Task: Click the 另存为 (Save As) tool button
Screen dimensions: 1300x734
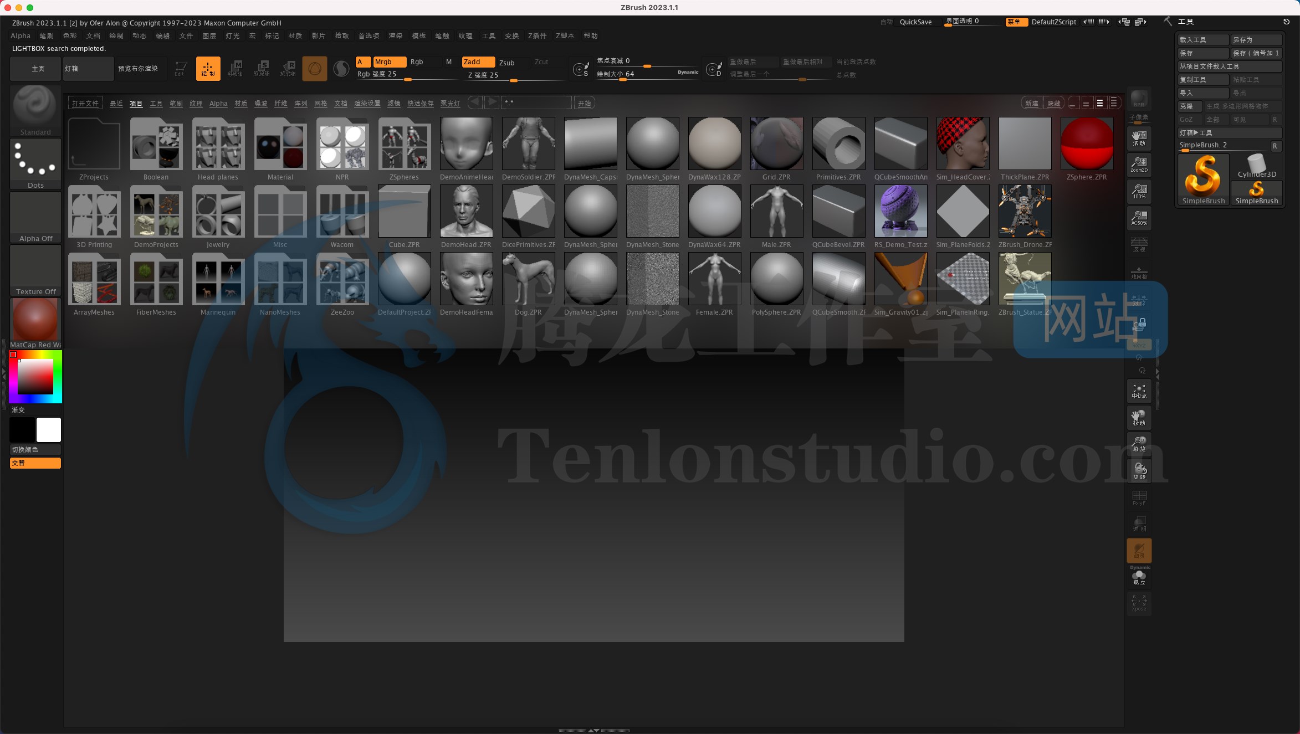Action: [x=1256, y=40]
